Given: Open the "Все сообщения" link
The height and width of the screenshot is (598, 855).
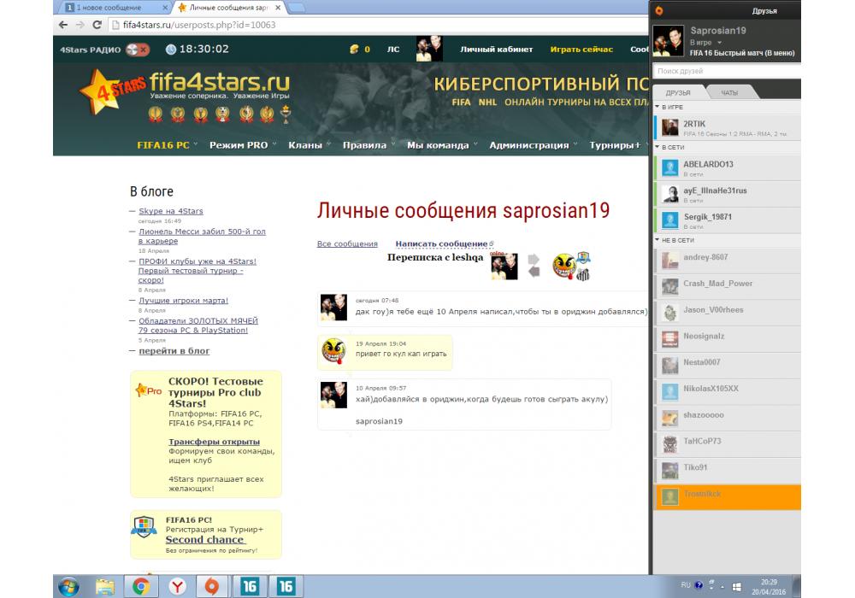Looking at the screenshot, I should (347, 244).
